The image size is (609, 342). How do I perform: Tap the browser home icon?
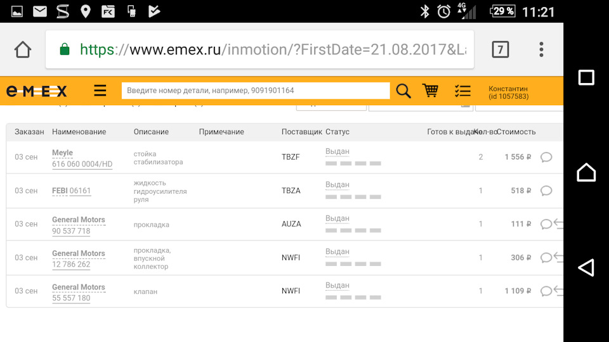pyautogui.click(x=23, y=49)
